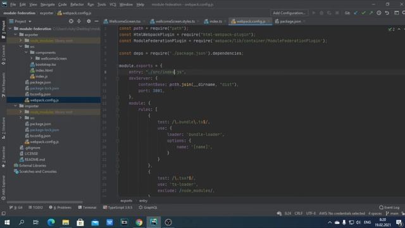Click the rollback undo arrow icon
Screen dimensions: 405x228
click(387, 13)
